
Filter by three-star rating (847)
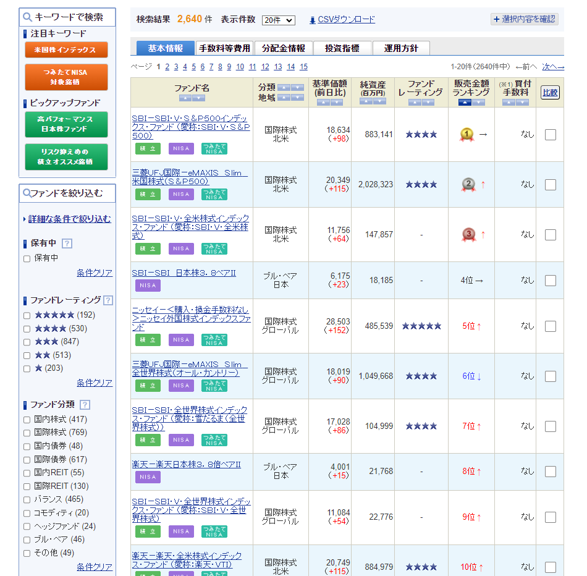(27, 342)
